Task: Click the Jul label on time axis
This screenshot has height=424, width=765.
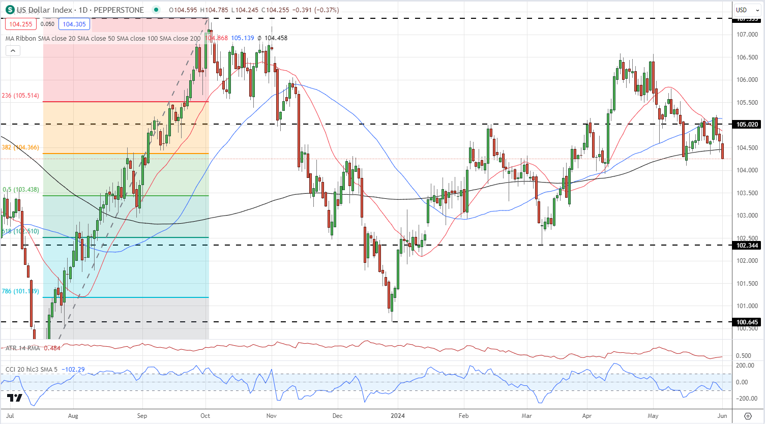Action: 10,416
